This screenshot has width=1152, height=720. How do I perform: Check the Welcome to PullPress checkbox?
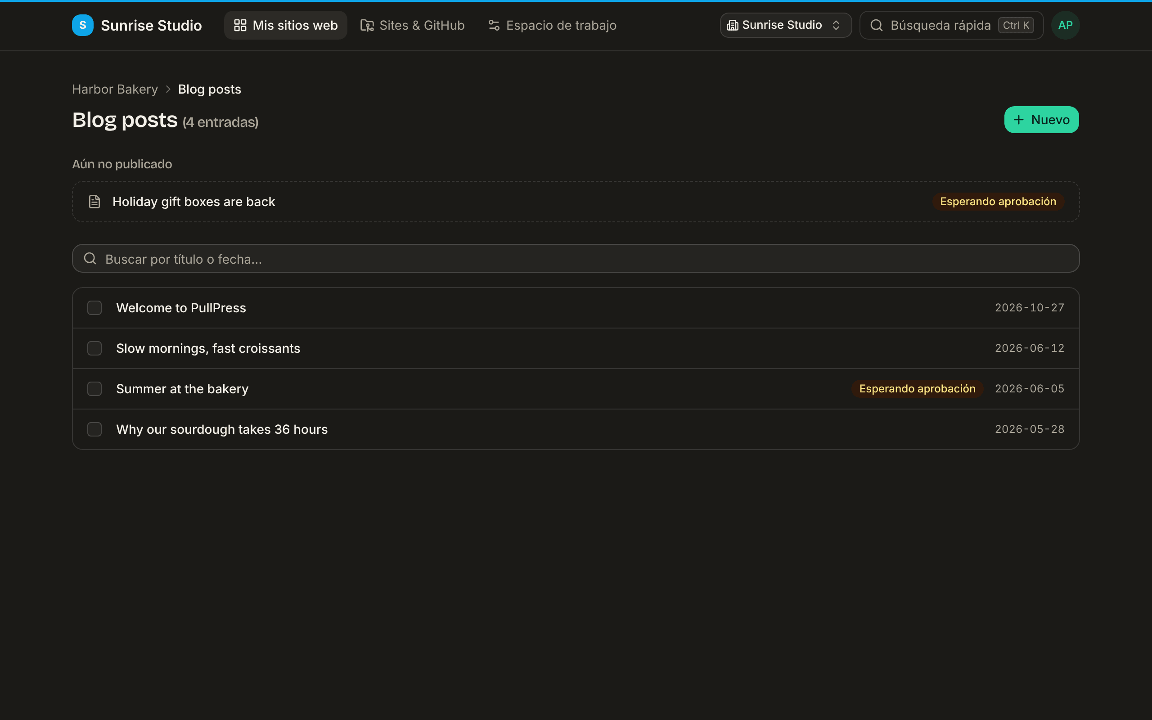[x=95, y=308]
